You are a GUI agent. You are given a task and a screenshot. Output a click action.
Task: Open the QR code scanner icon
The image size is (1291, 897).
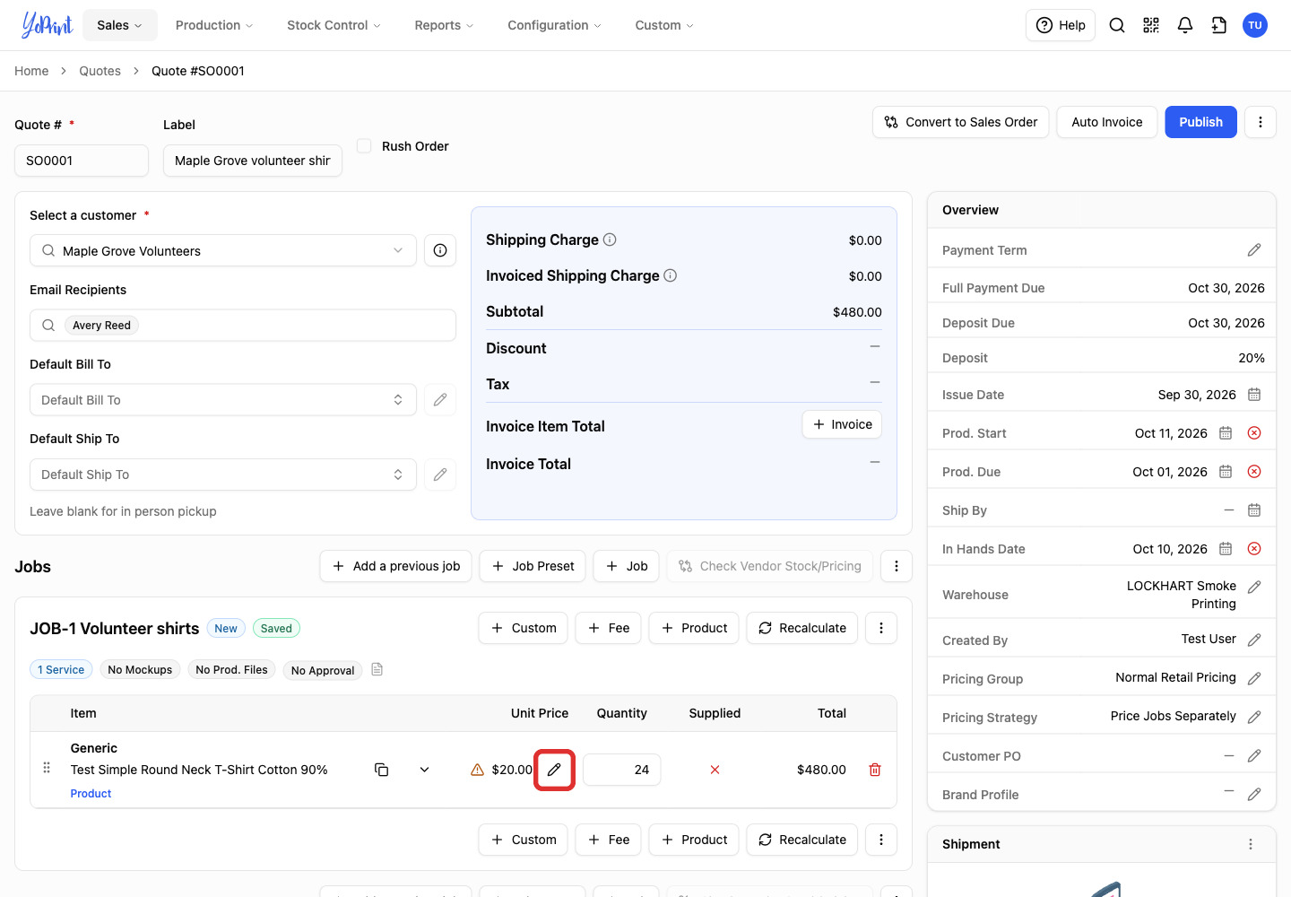pos(1151,25)
